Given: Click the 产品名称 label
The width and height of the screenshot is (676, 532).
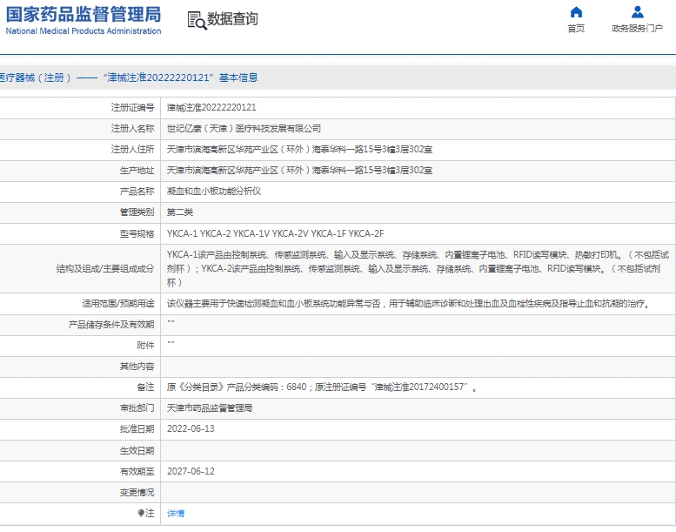Looking at the screenshot, I should tap(137, 192).
